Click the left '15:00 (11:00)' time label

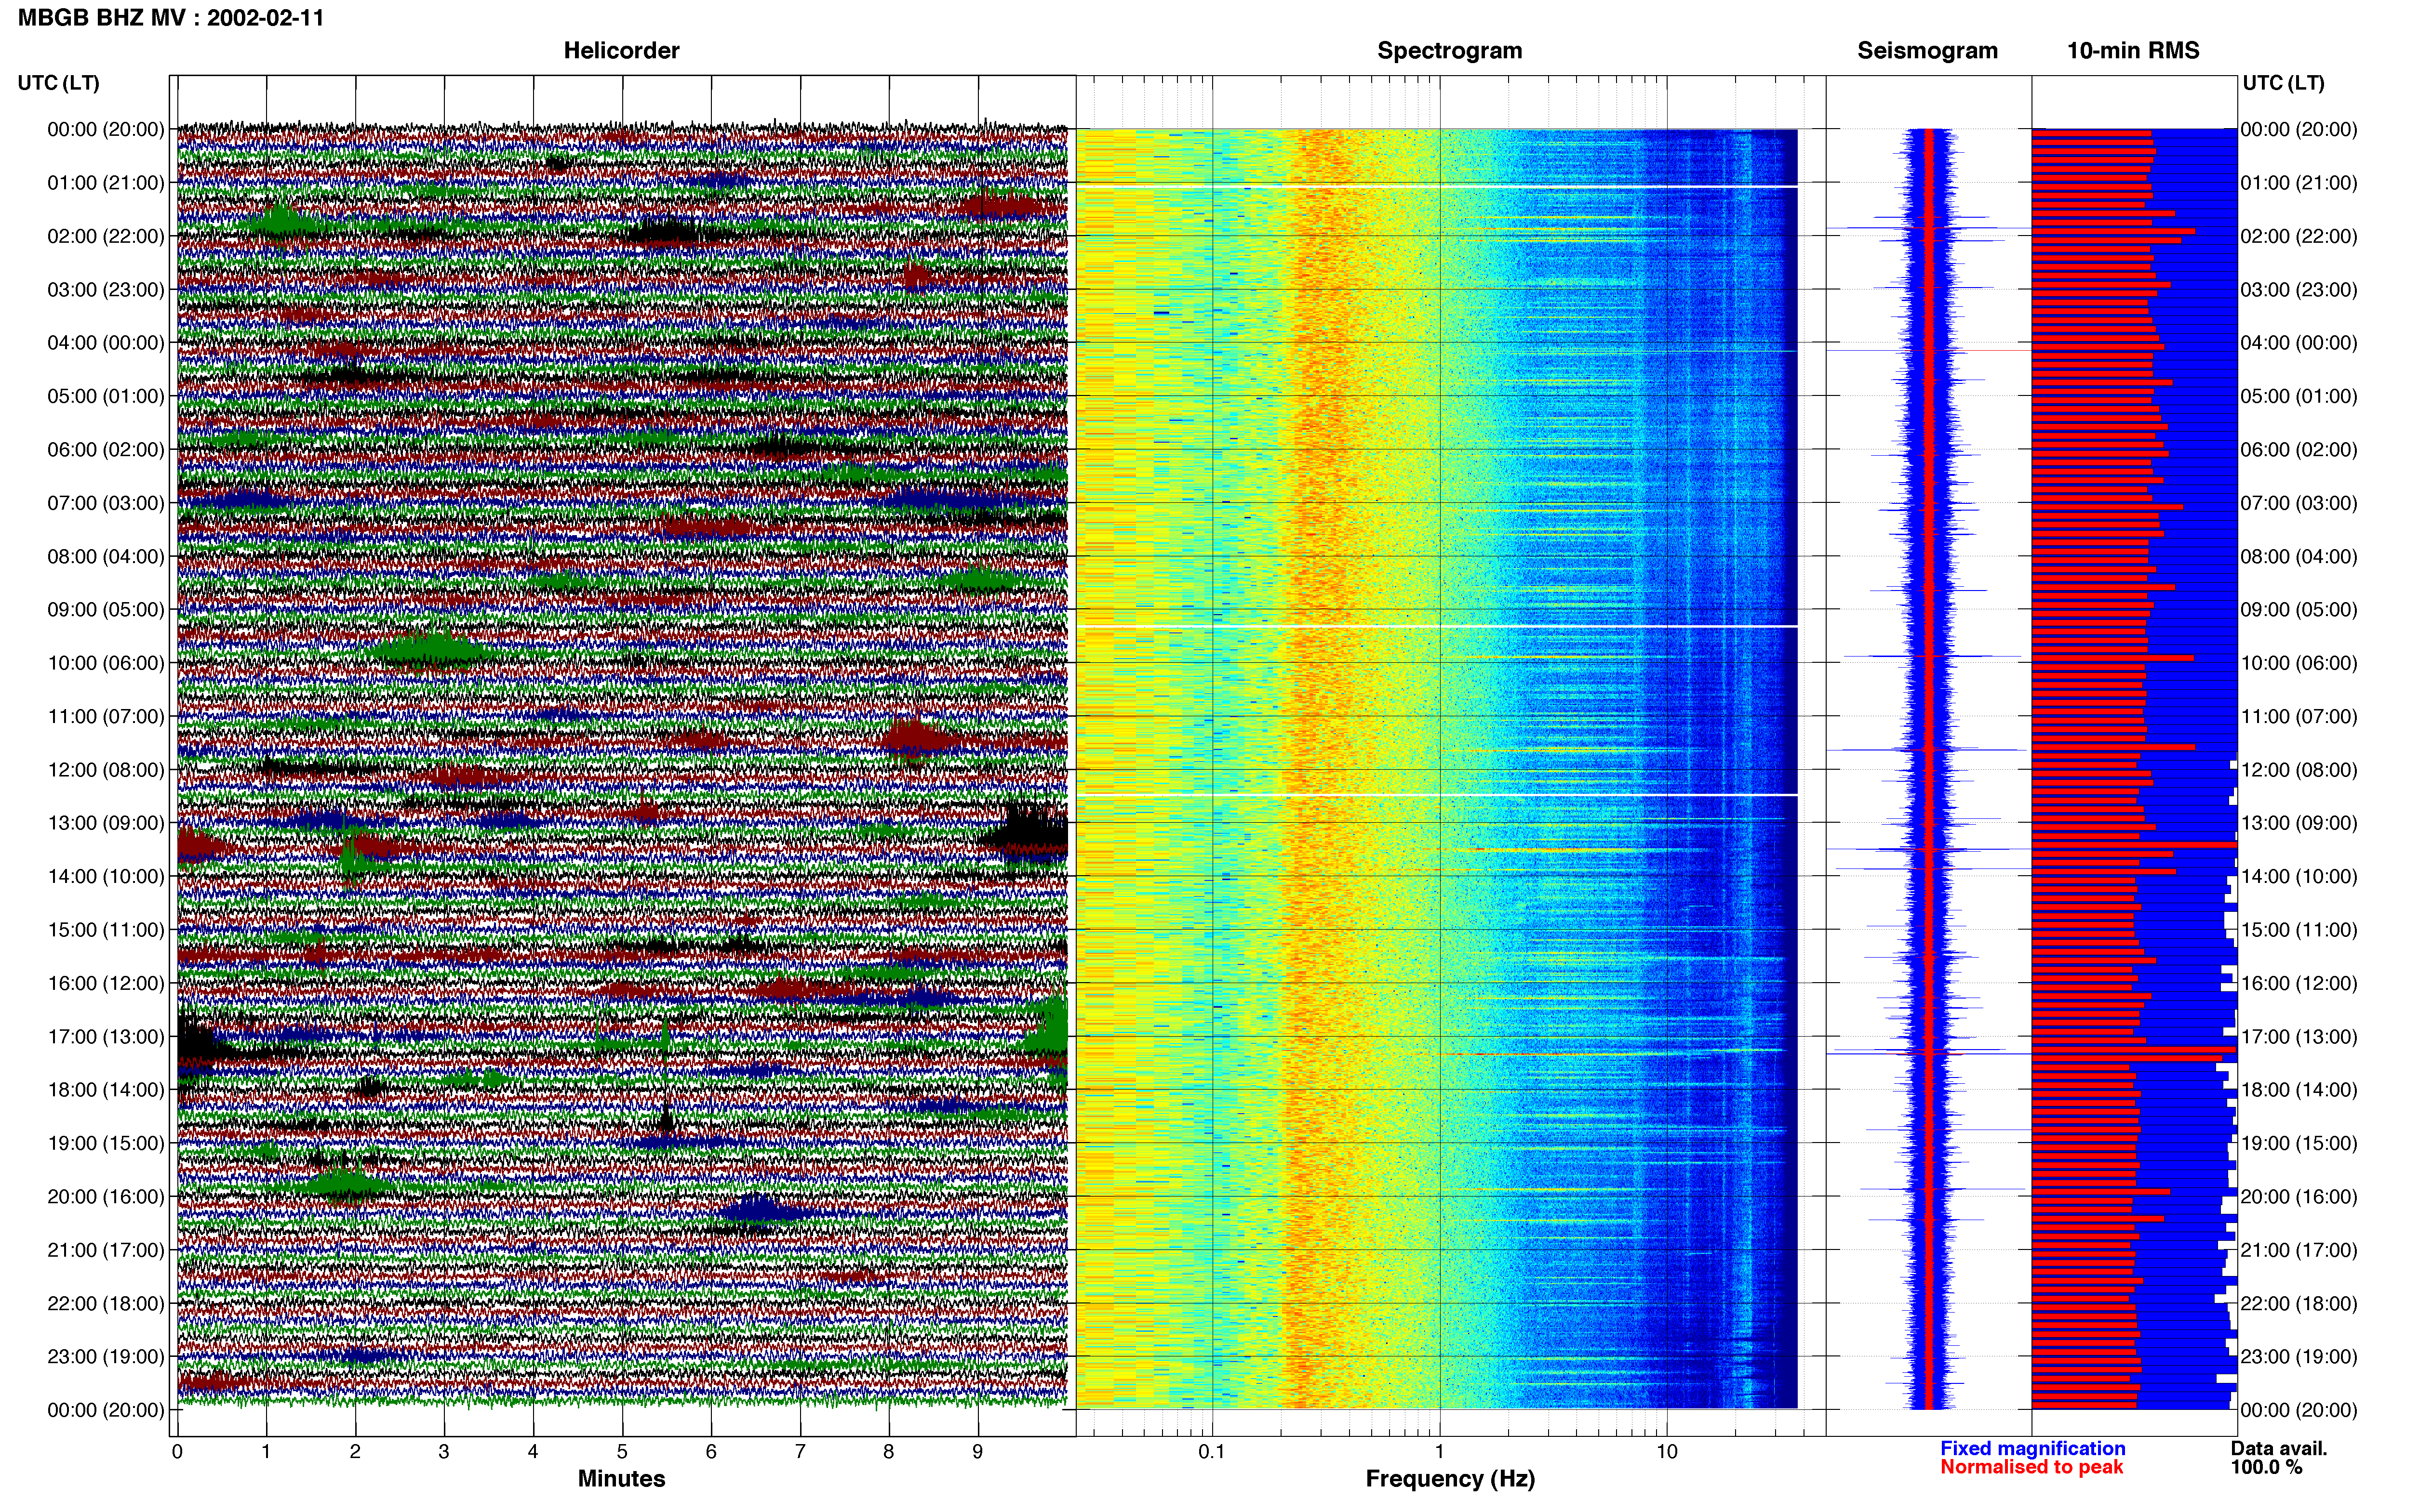[x=106, y=930]
